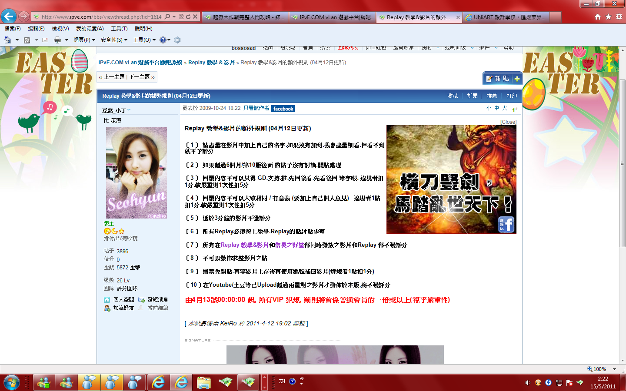This screenshot has width=626, height=391.
Task: Open the 信長之野望 link in rule 7
Action: click(290, 245)
